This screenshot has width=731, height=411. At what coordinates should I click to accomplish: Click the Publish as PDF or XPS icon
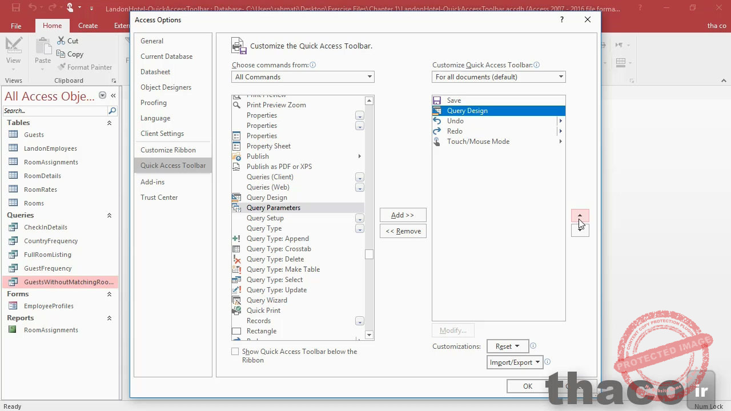(236, 167)
